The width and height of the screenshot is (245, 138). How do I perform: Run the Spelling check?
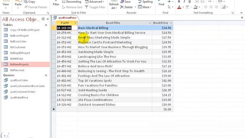[145, 2]
